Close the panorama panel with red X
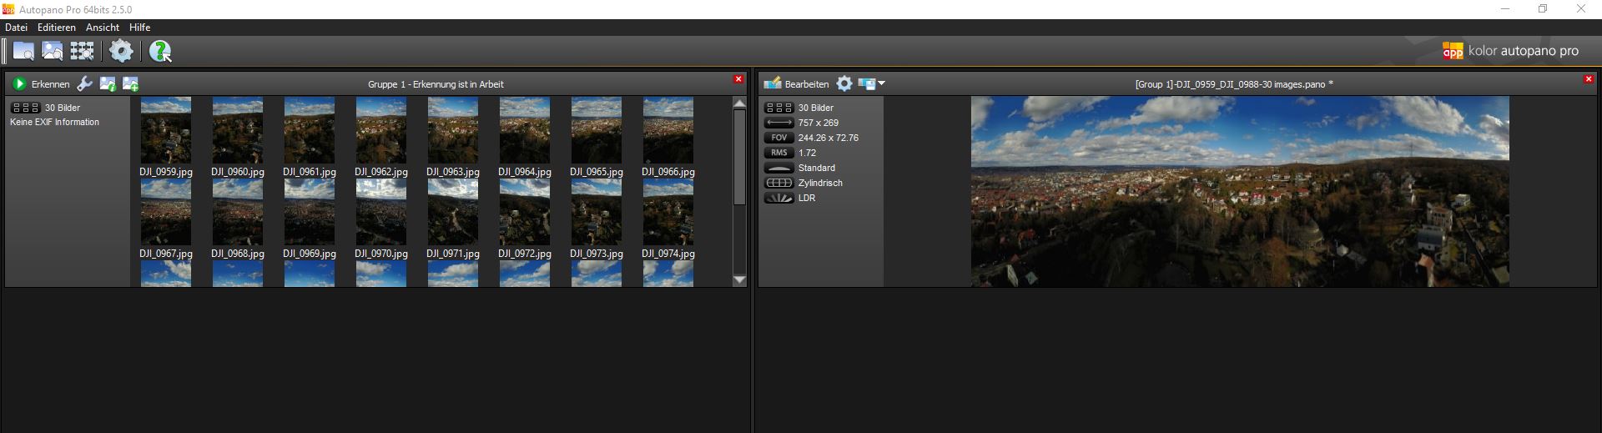The width and height of the screenshot is (1602, 433). (x=1589, y=79)
